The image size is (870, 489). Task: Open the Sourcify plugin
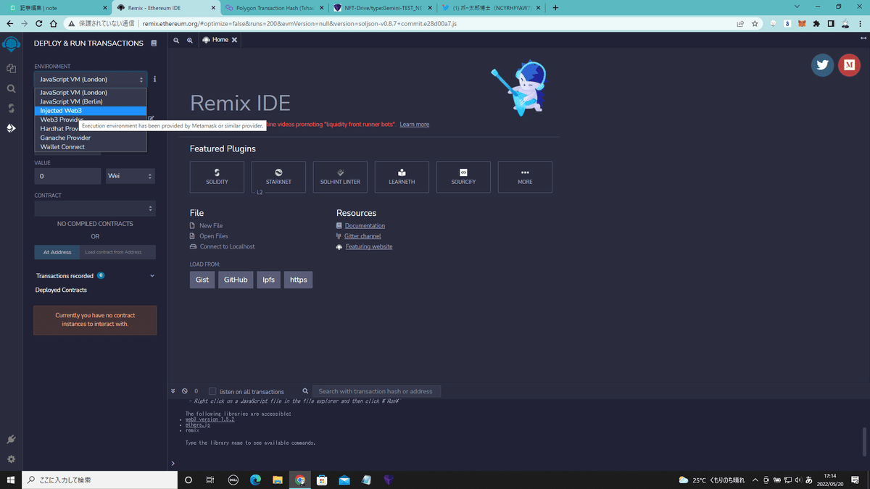463,177
